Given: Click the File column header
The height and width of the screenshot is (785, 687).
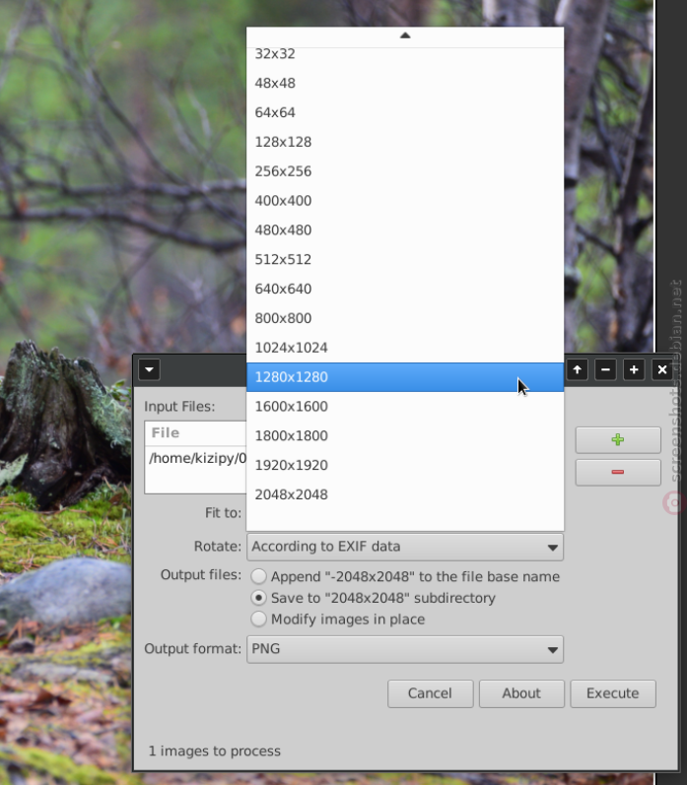Looking at the screenshot, I should coord(196,433).
